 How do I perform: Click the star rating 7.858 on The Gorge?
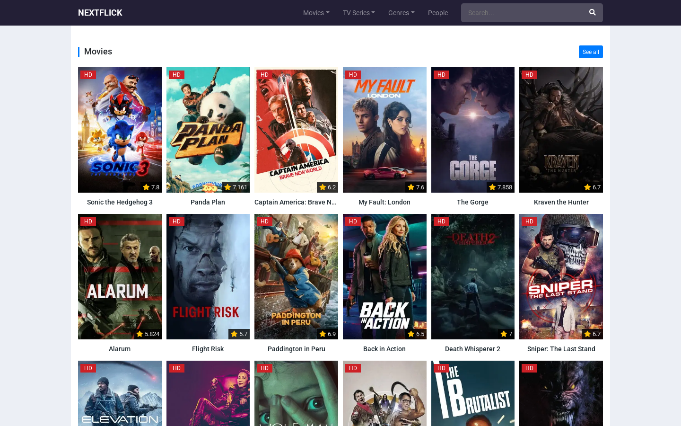500,187
